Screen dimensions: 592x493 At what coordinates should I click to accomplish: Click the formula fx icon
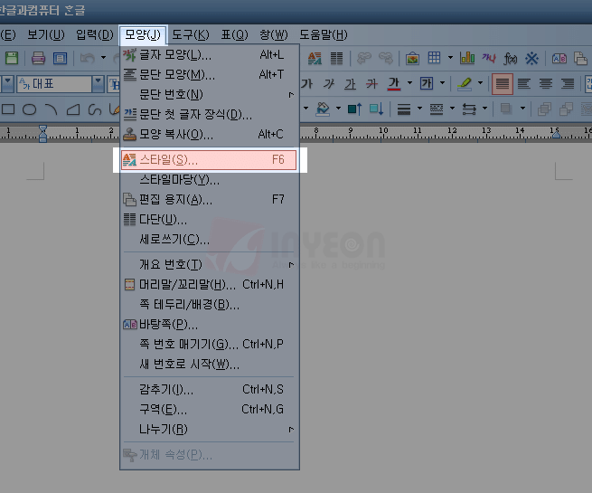510,58
